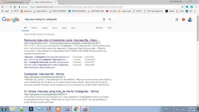Show more bookmarks with the chevron

[x=195, y=11]
